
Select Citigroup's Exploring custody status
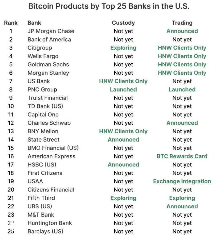[x=123, y=48]
